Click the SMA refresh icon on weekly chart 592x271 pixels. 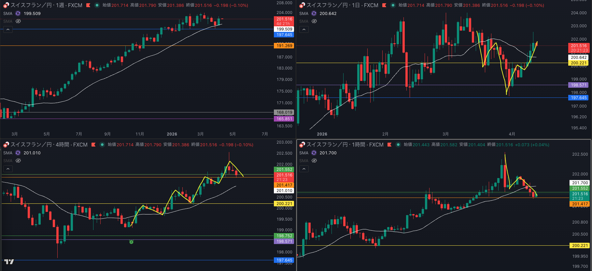tap(18, 13)
